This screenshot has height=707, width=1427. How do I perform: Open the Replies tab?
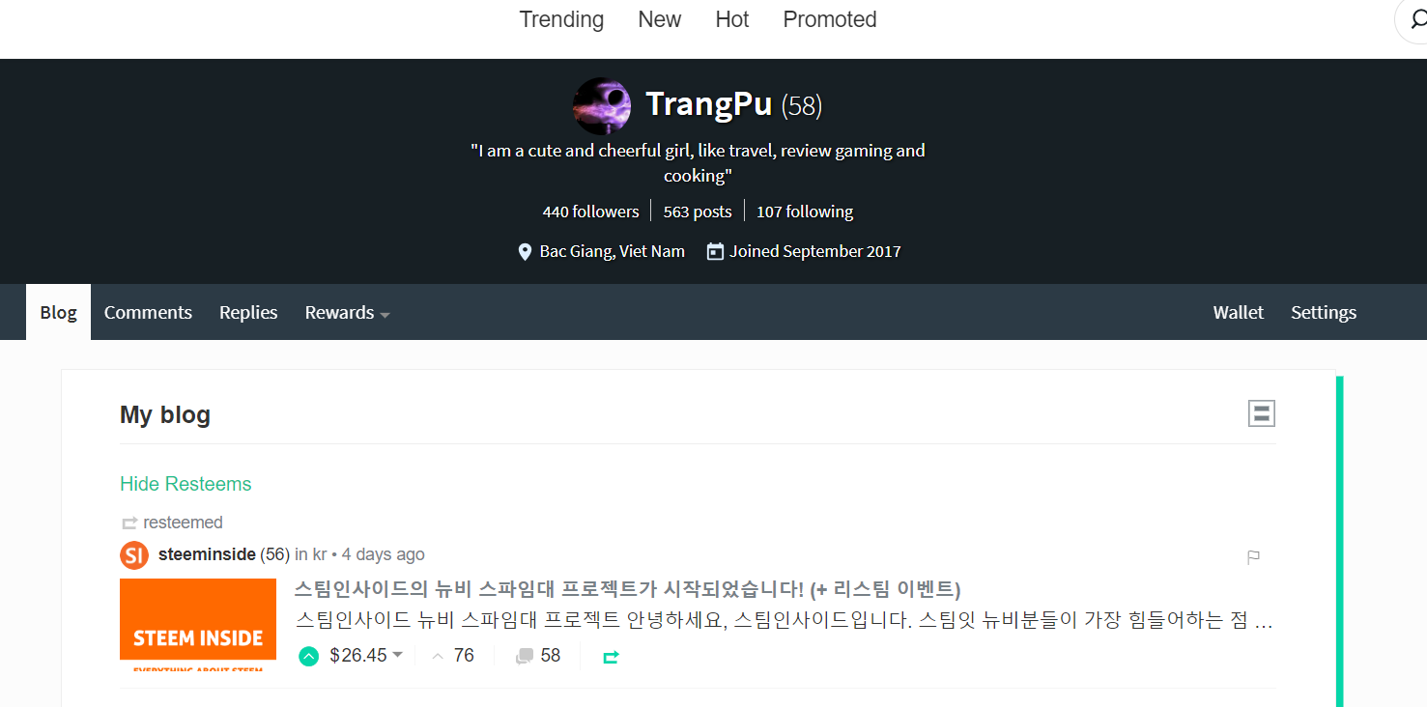point(248,313)
